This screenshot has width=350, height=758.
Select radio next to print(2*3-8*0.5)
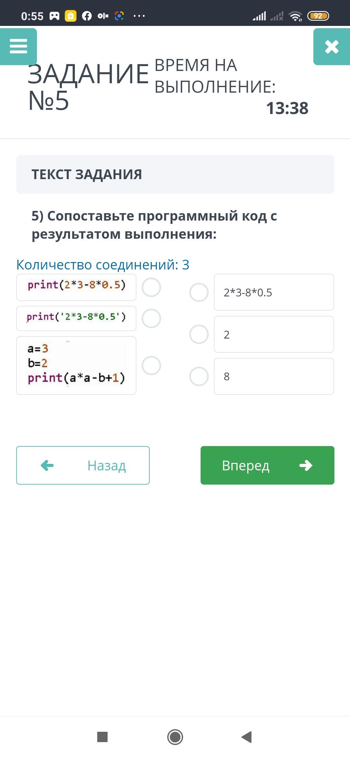pos(151,287)
